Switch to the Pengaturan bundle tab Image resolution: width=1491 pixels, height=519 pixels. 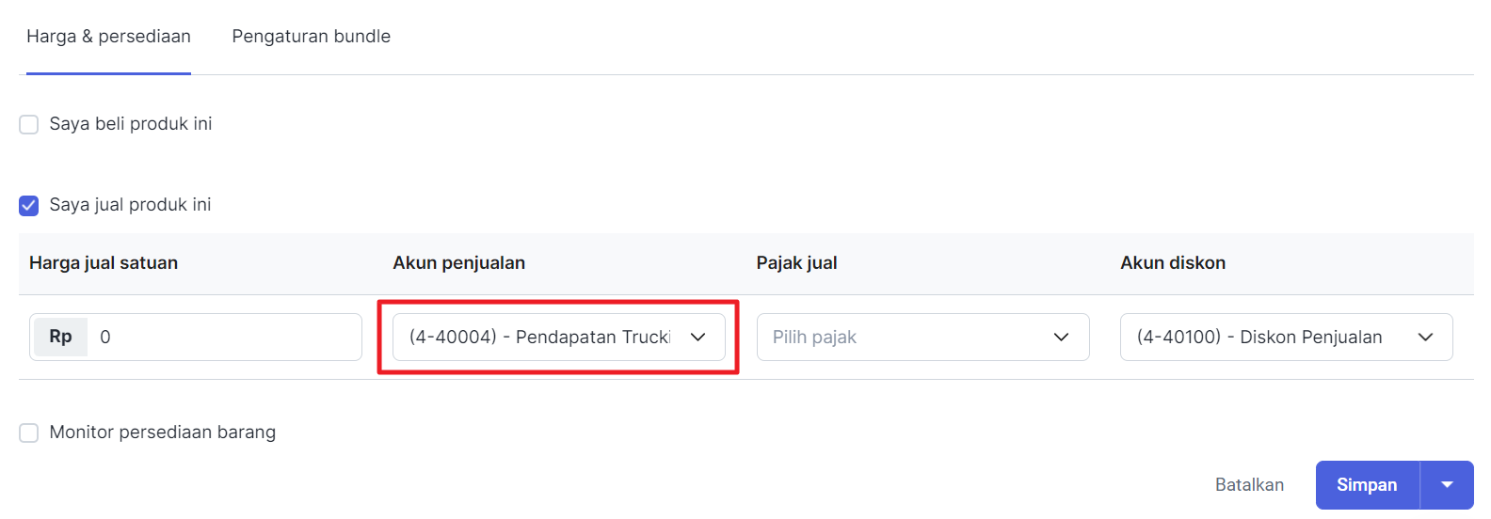[311, 37]
